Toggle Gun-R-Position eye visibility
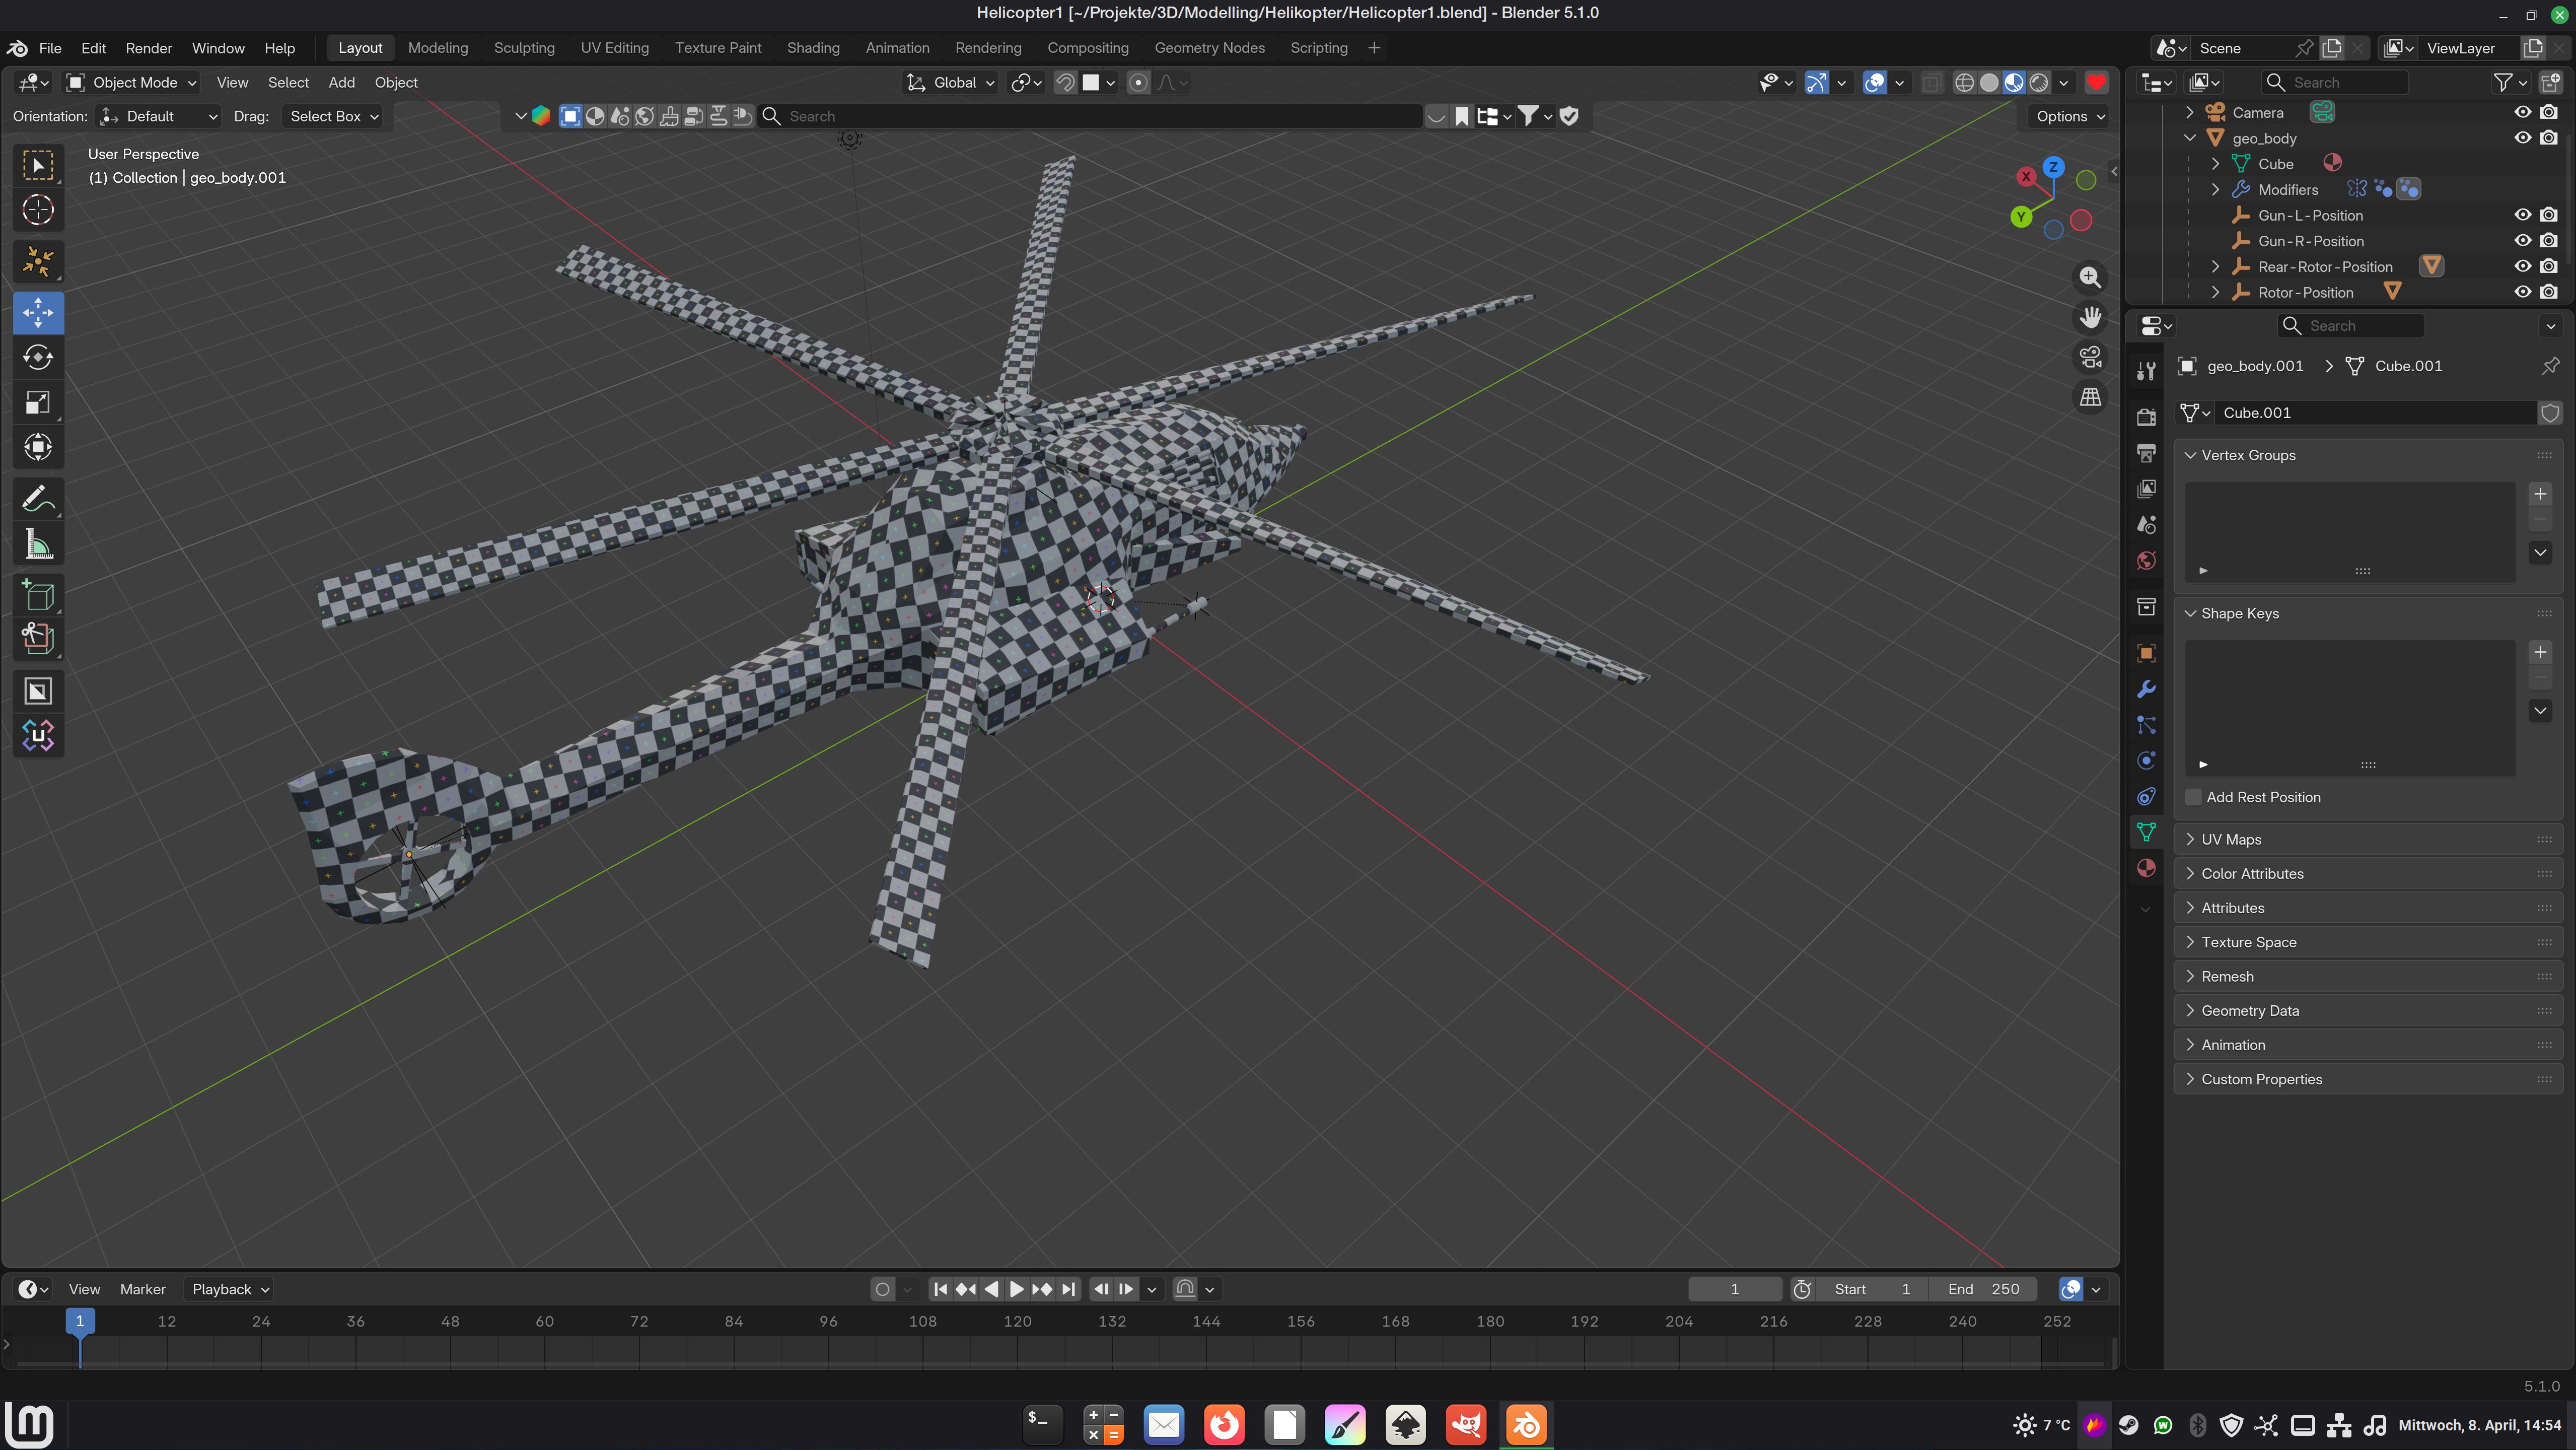This screenshot has height=1450, width=2576. click(2523, 241)
